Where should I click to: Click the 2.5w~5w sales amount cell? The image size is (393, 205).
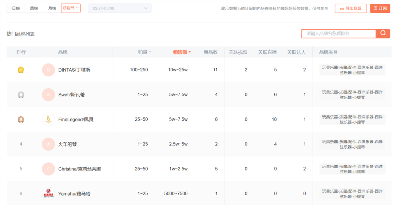(x=178, y=144)
